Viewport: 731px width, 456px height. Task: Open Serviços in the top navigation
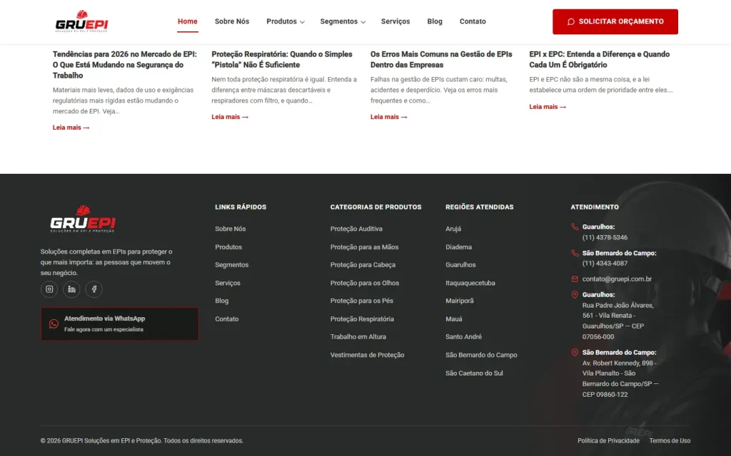[395, 21]
